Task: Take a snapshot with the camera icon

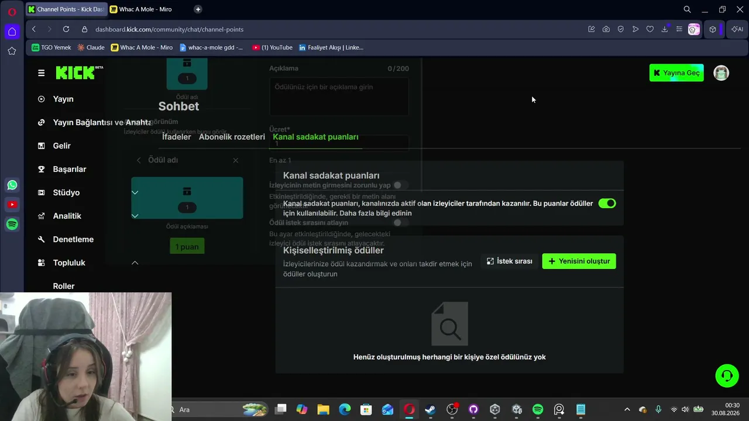Action: pos(606,29)
